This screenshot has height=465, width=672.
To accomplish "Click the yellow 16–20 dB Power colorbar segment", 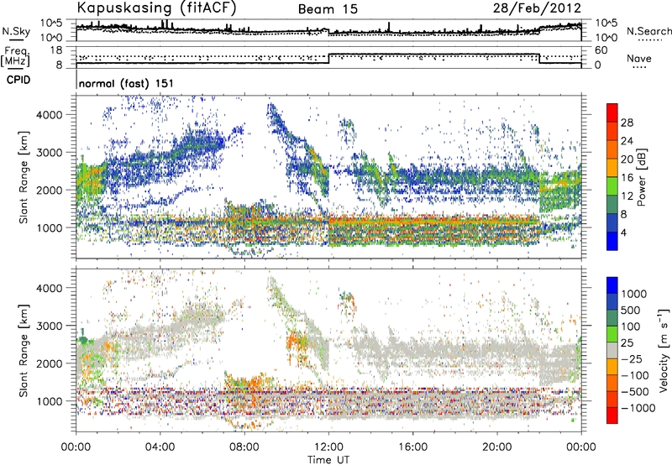I will [612, 167].
